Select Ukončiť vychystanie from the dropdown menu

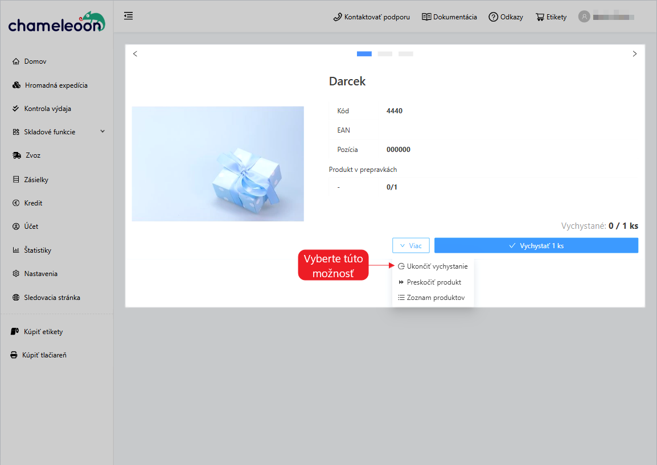433,266
